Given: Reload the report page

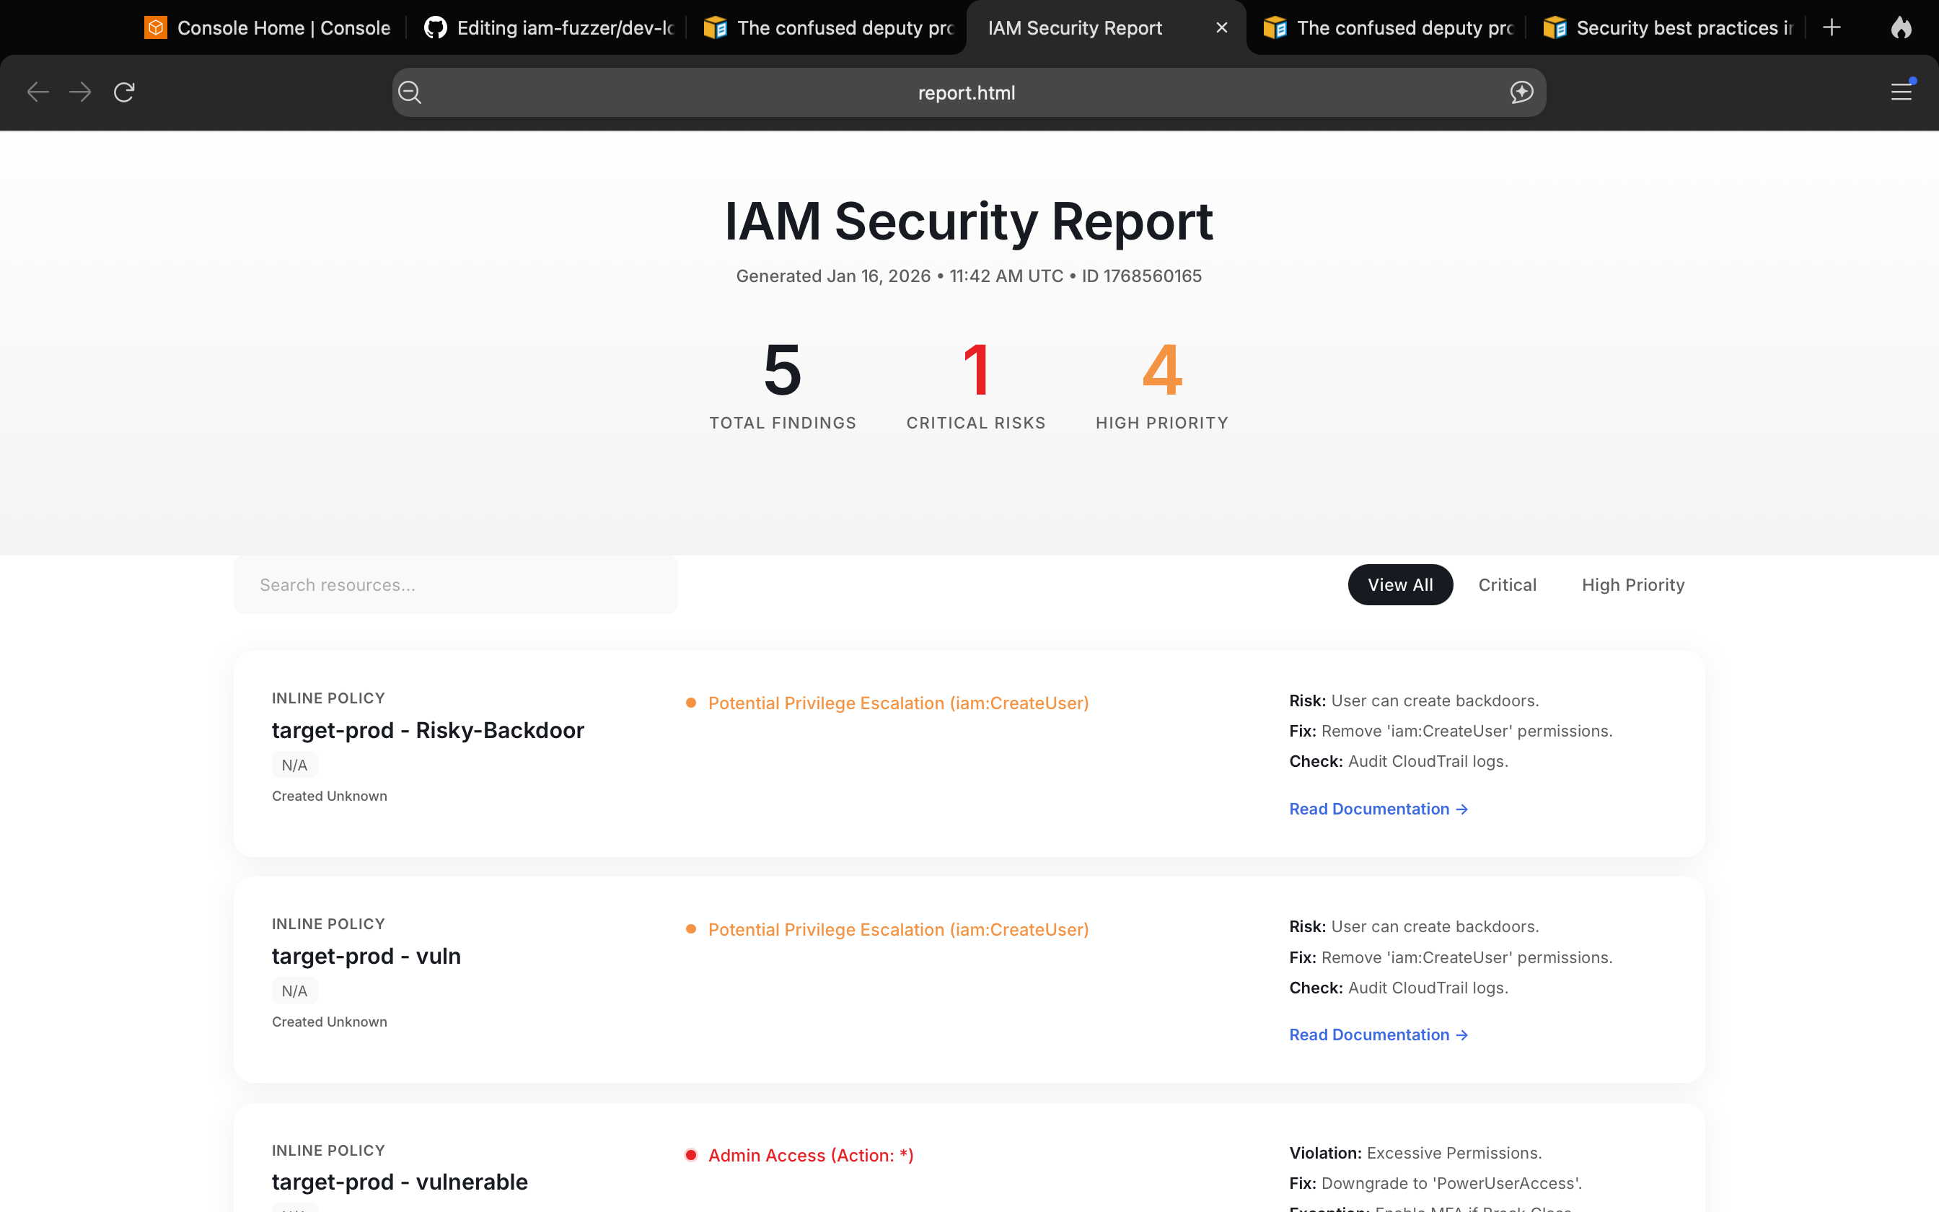Looking at the screenshot, I should (124, 92).
